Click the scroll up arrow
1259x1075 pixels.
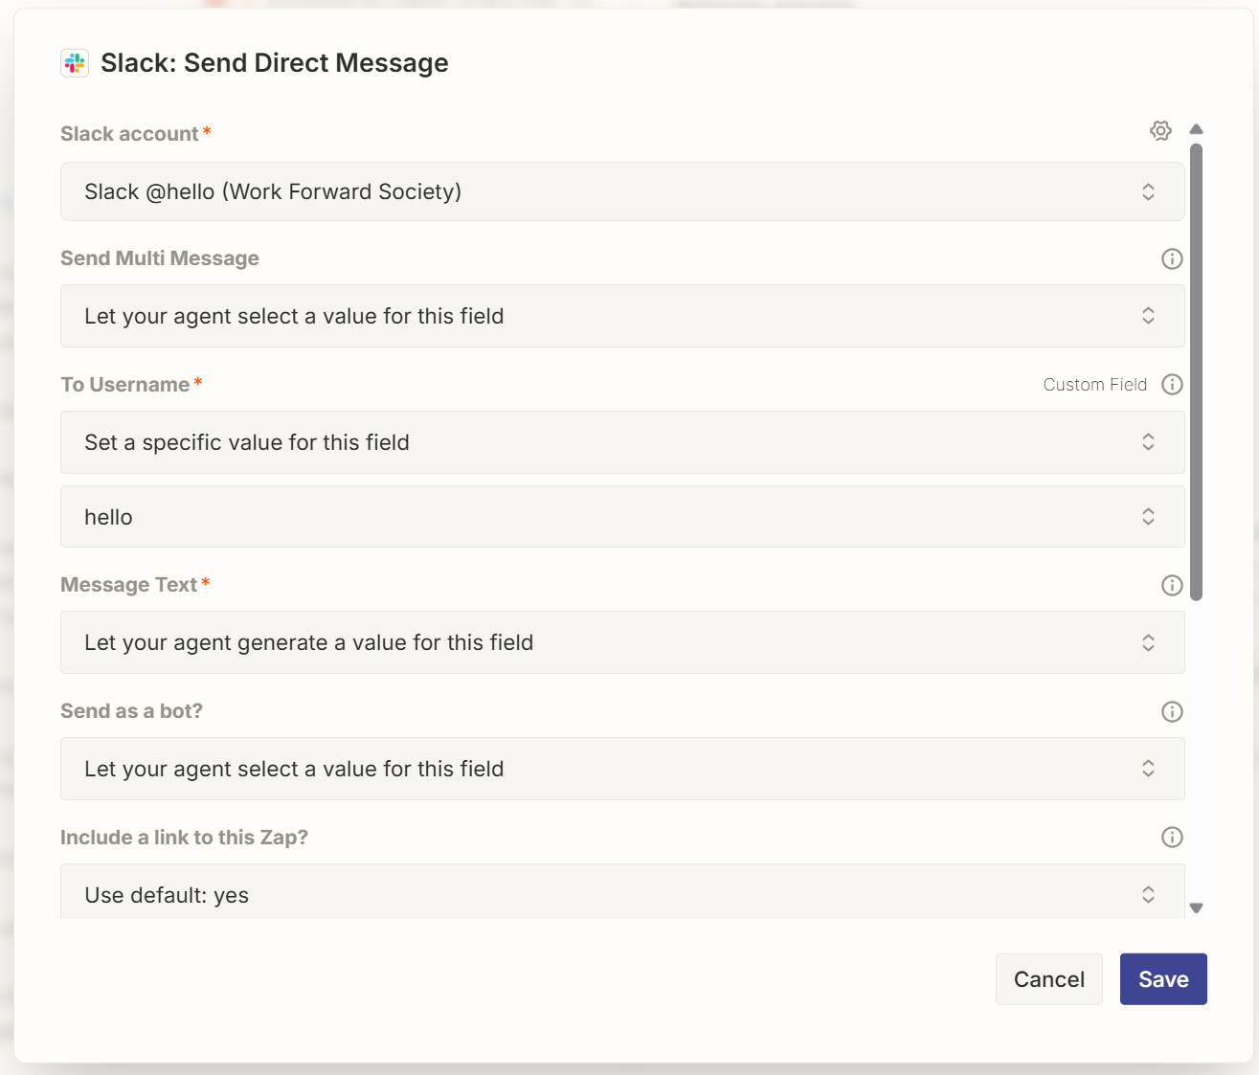1196,129
